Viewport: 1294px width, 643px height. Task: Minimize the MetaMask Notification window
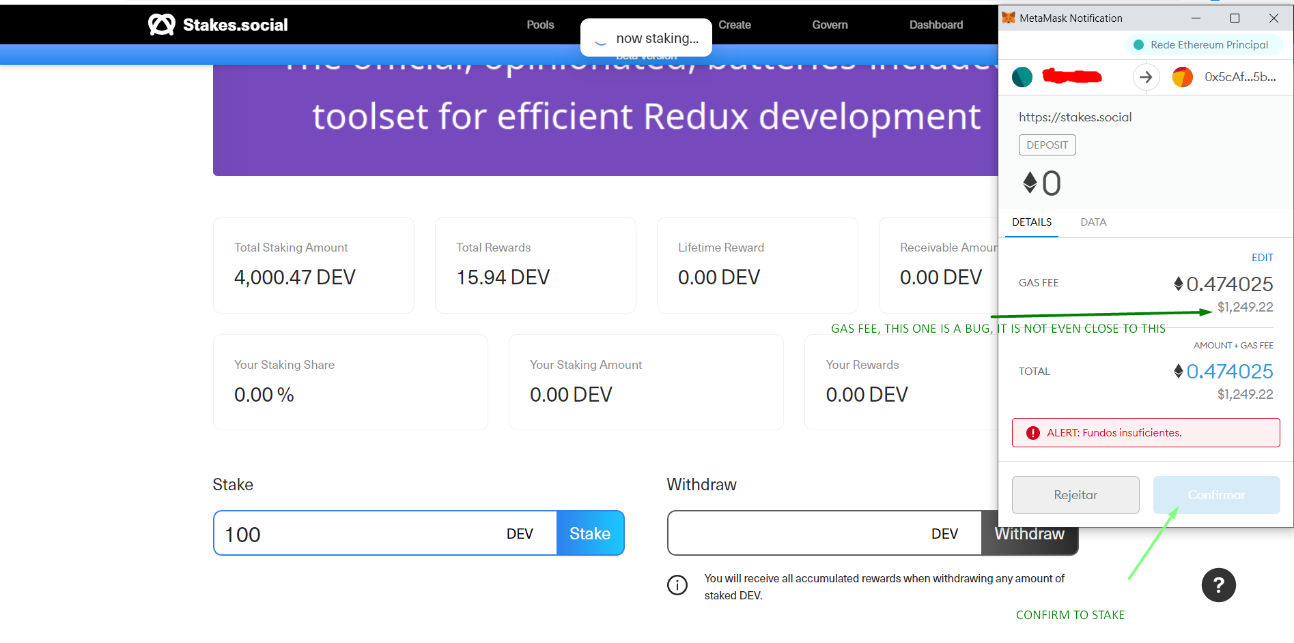(1196, 18)
